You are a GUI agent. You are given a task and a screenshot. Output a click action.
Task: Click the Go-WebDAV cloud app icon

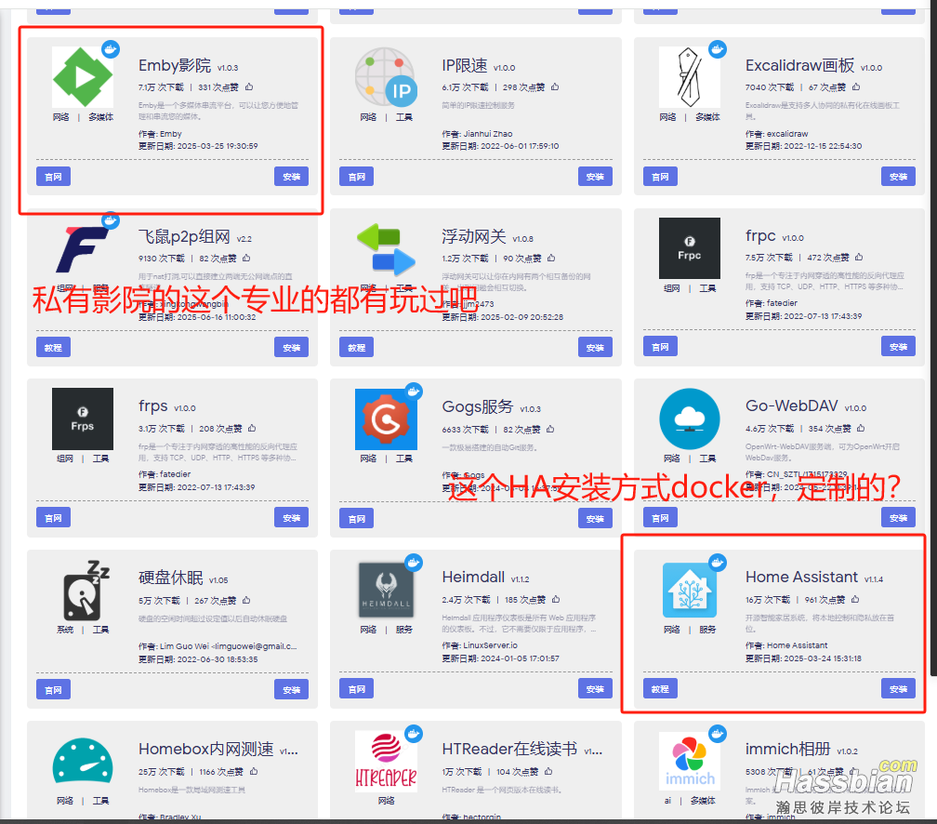[689, 419]
